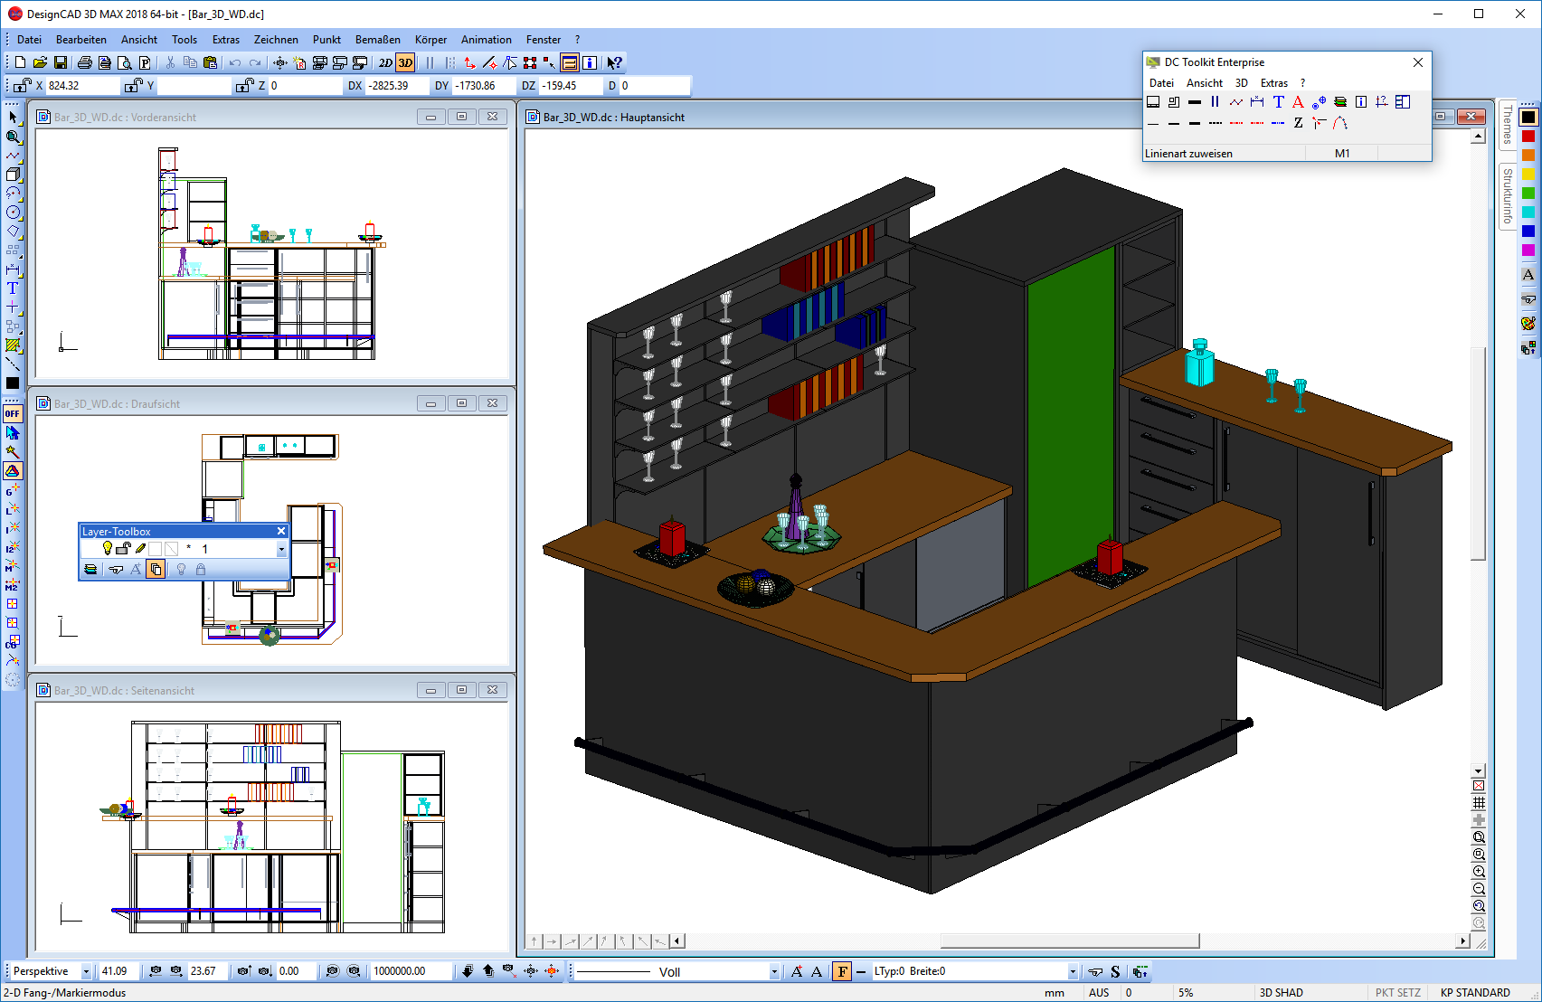Click the view distance field 1000000.00
The width and height of the screenshot is (1542, 1002).
(410, 971)
